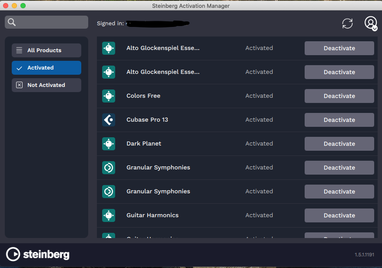Deactivate the first Alto Glockenspiel license
The width and height of the screenshot is (382, 268).
[x=339, y=48]
